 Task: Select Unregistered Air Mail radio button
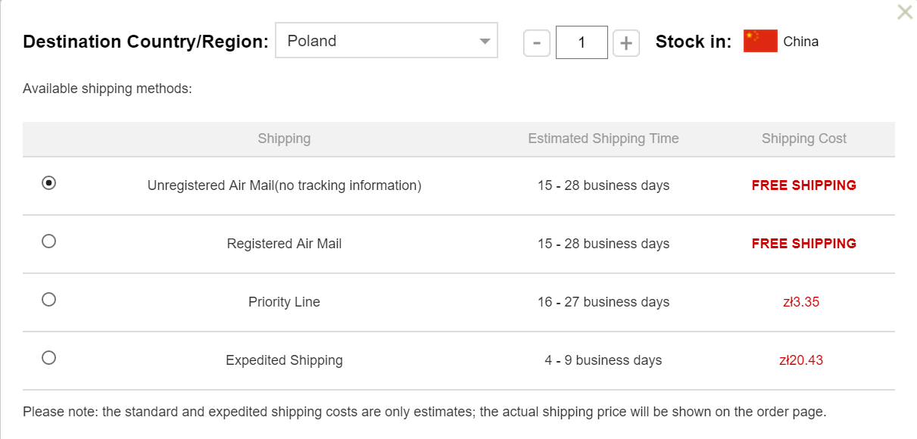point(48,183)
